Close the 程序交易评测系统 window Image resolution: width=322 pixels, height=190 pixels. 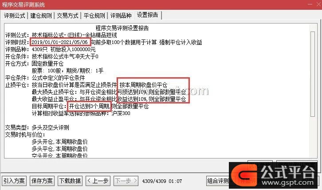click(318, 4)
